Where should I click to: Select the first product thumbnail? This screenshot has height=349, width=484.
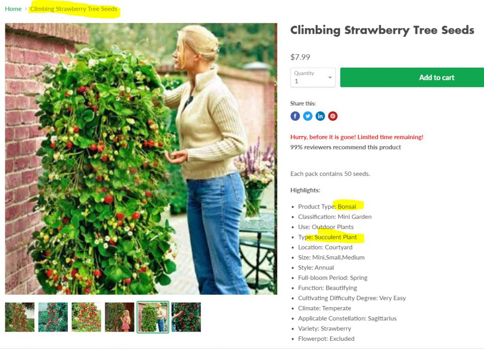pyautogui.click(x=20, y=317)
